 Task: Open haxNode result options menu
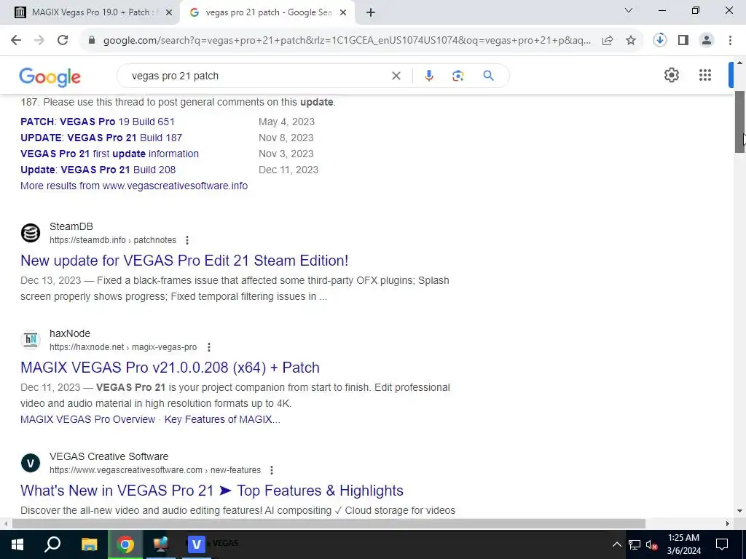[208, 347]
